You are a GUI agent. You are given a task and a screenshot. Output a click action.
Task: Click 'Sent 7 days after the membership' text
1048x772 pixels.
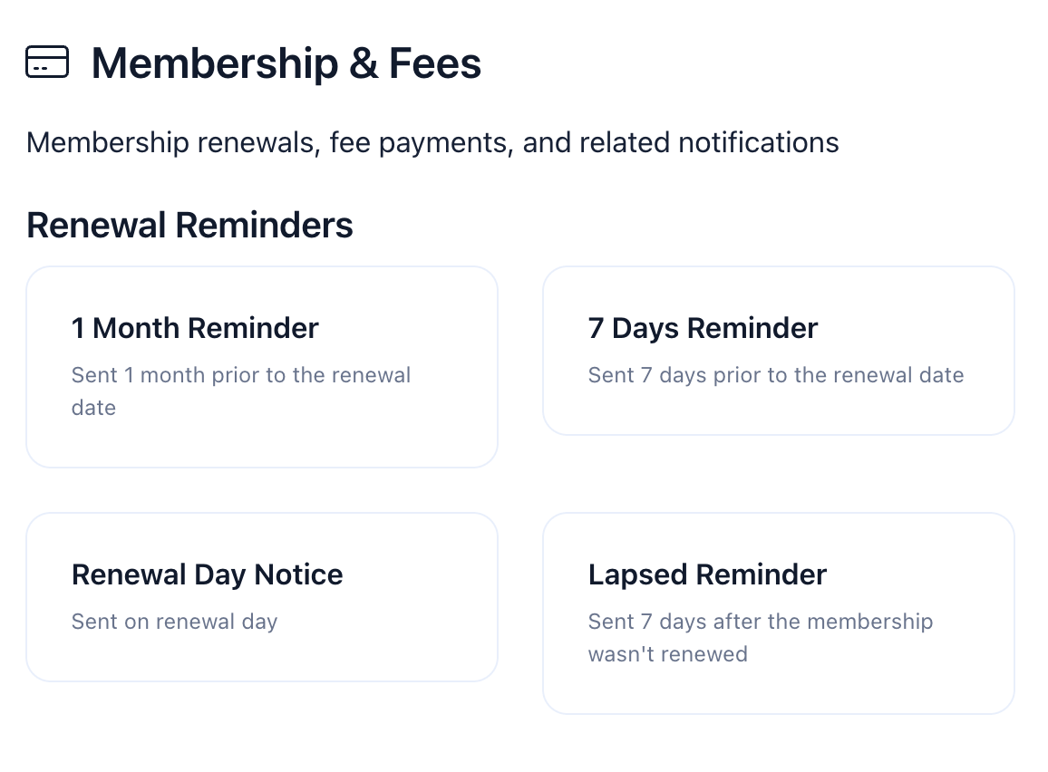click(760, 622)
